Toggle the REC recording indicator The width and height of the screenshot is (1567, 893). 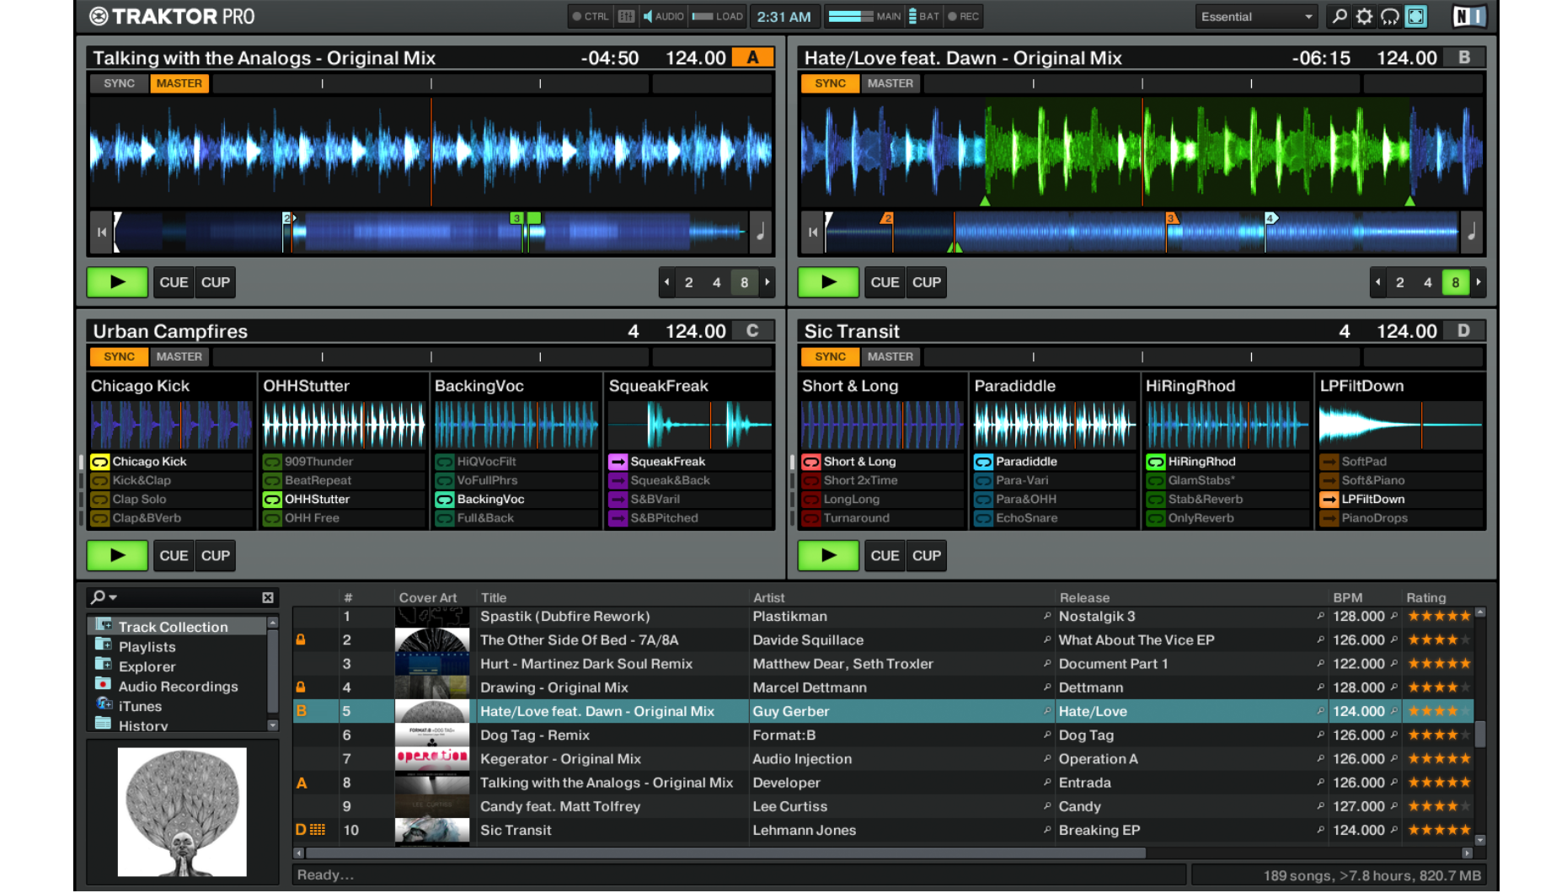click(x=964, y=16)
